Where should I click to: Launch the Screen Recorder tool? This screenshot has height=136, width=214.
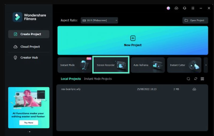tap(111, 65)
